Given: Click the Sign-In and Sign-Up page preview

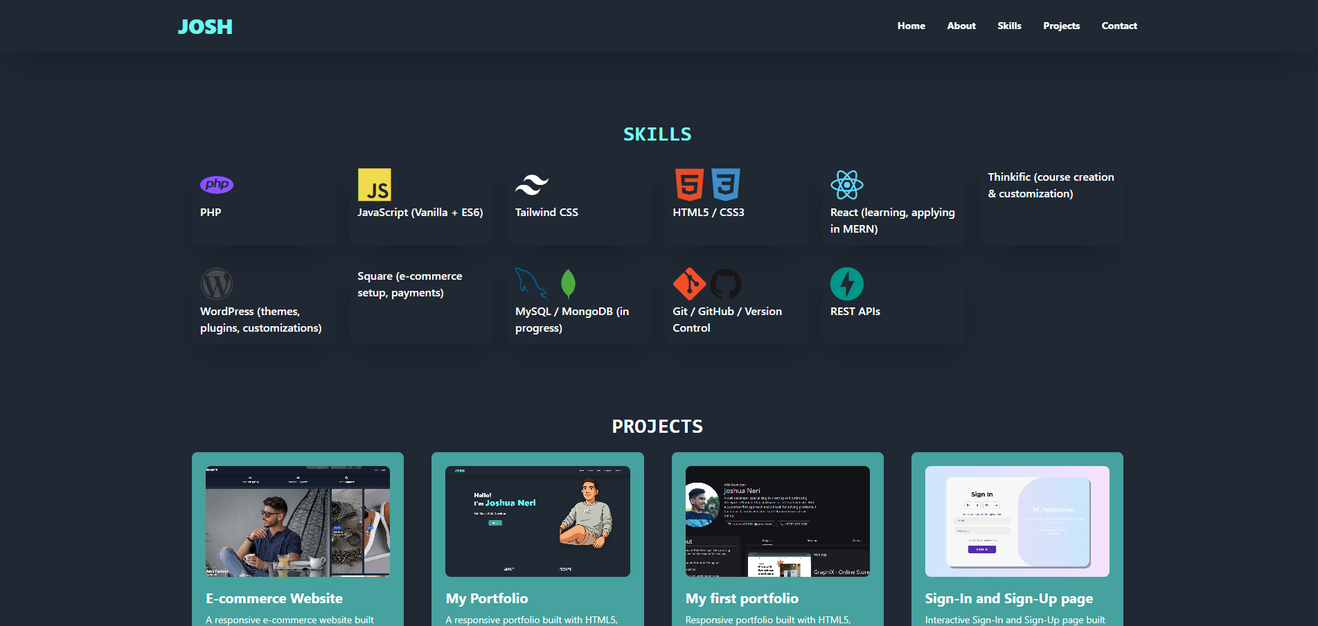Looking at the screenshot, I should pos(1017,521).
